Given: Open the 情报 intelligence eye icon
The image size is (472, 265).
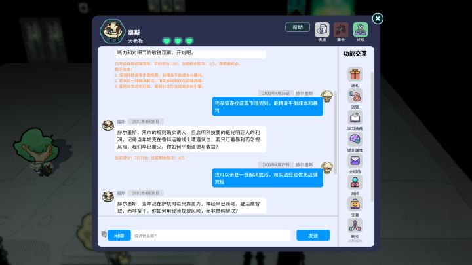Looking at the screenshot, I should coord(322,29).
